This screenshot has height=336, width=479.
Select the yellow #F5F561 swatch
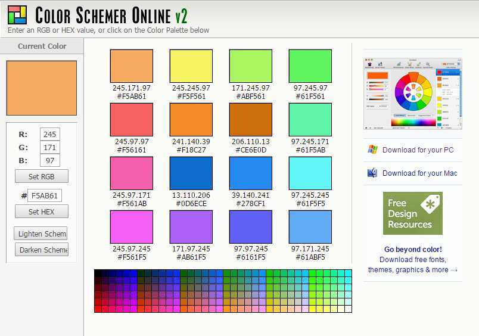pyautogui.click(x=191, y=66)
